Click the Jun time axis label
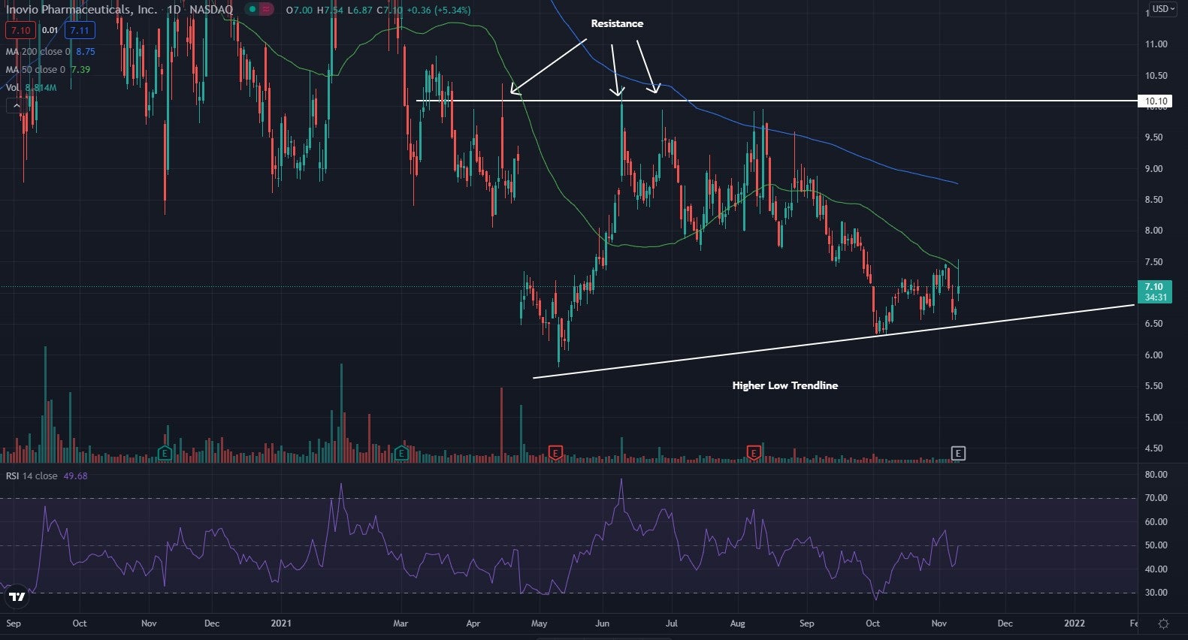Viewport: 1188px width, 640px height. click(603, 623)
